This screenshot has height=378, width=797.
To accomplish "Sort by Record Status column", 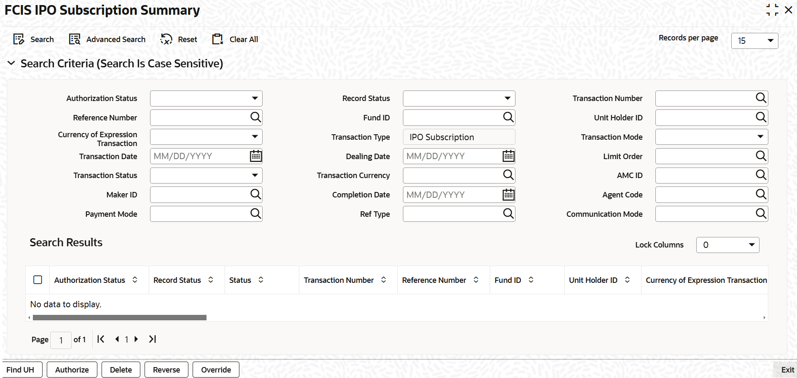I will pos(211,280).
